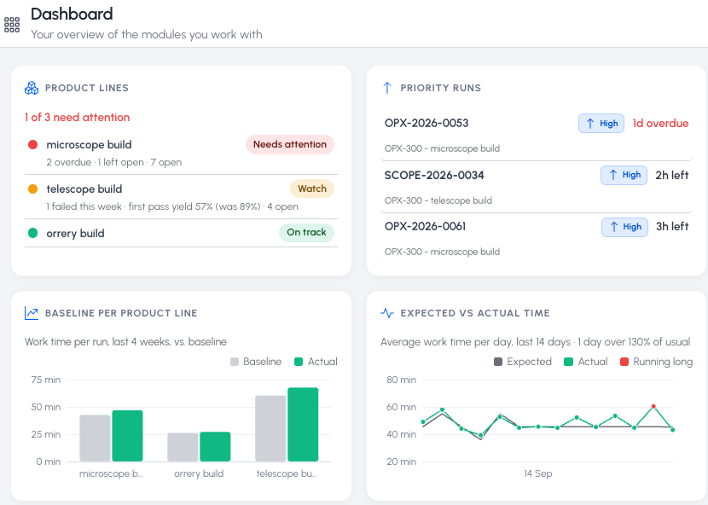Click the red running-long data point

point(653,407)
